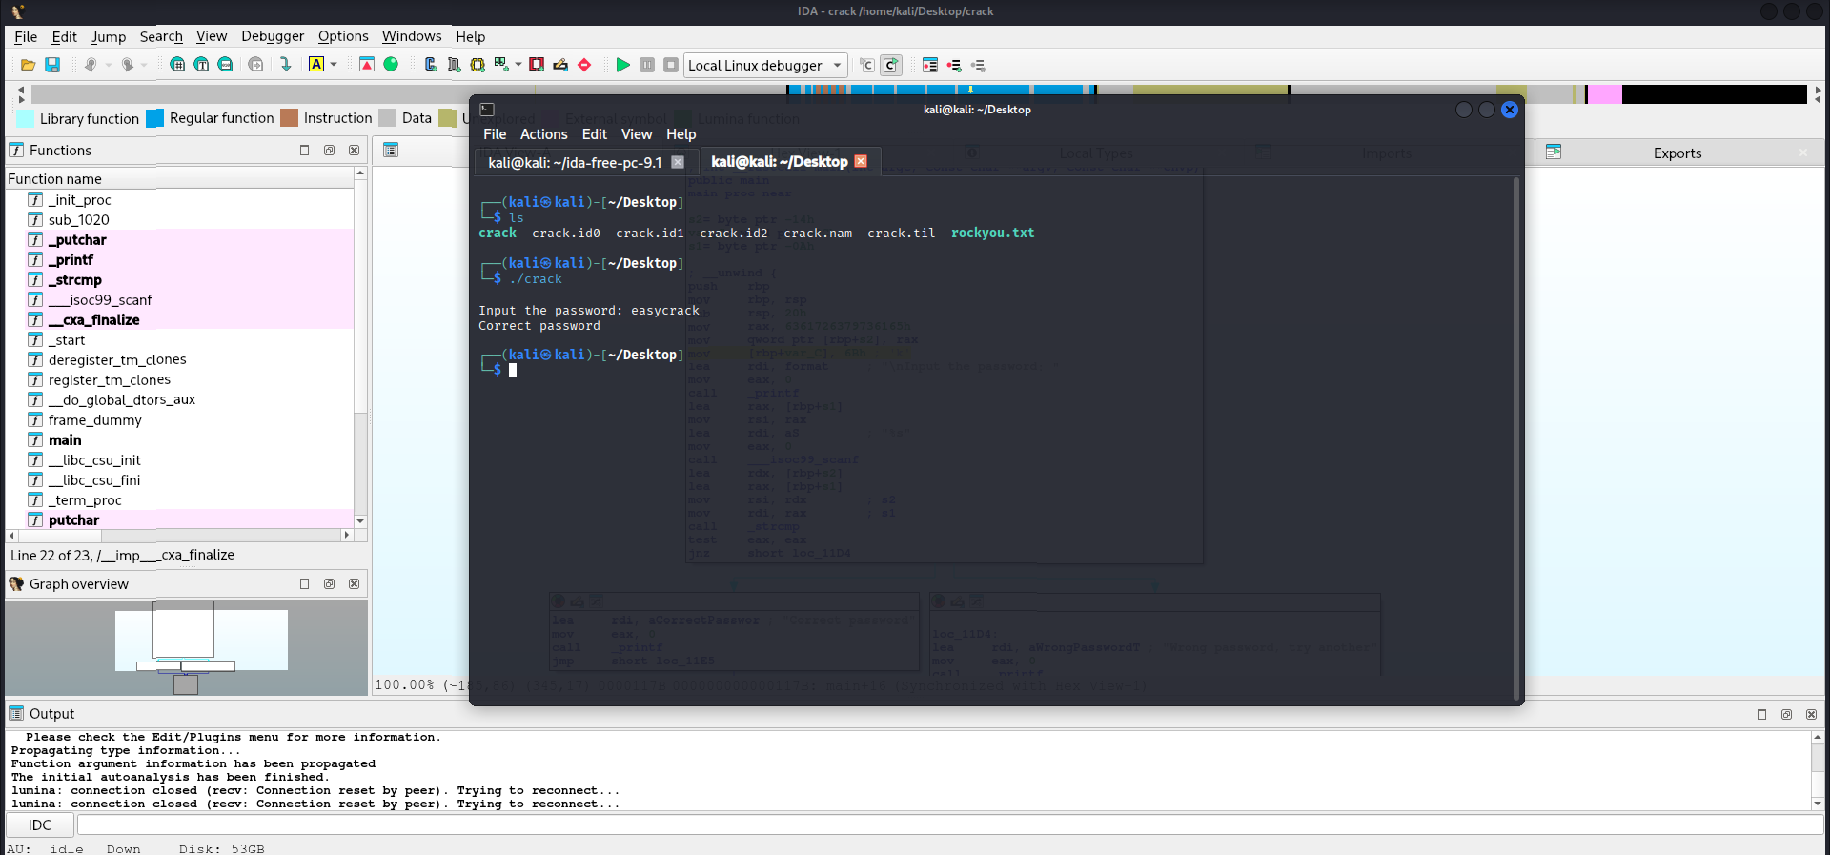Open the Windows menu in IDA

[412, 36]
